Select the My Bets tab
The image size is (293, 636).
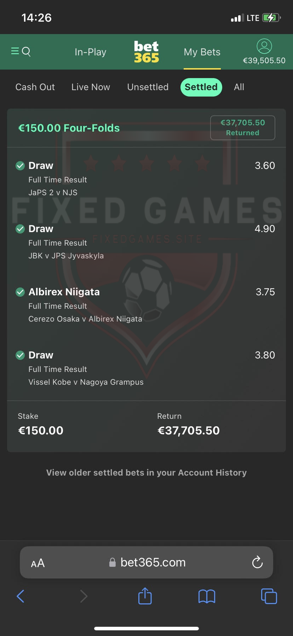(x=202, y=52)
